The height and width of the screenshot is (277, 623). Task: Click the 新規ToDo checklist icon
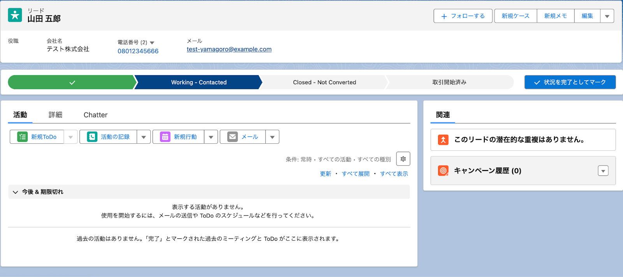coord(23,137)
